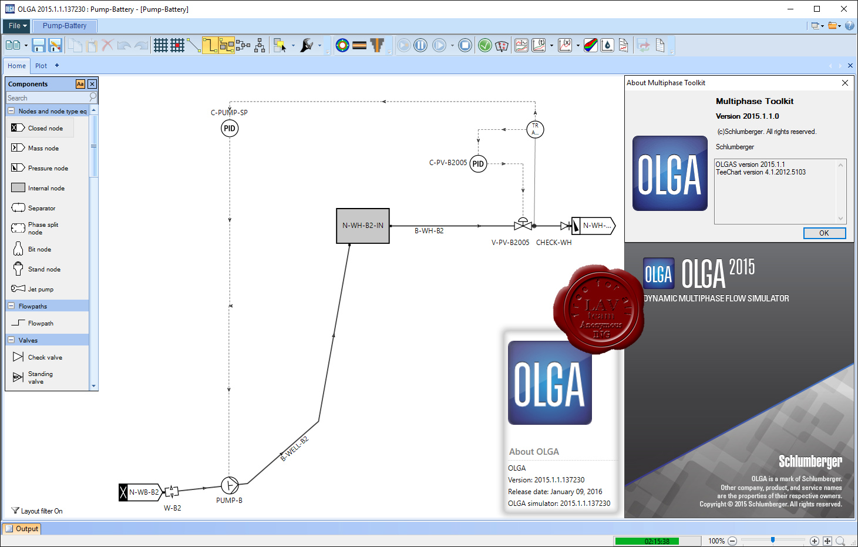This screenshot has width=858, height=547.
Task: Click the dice parametric study icon
Action: (x=502, y=45)
